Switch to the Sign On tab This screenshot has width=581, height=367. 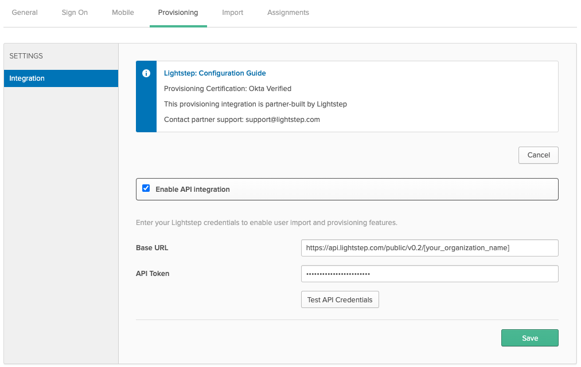pyautogui.click(x=75, y=13)
